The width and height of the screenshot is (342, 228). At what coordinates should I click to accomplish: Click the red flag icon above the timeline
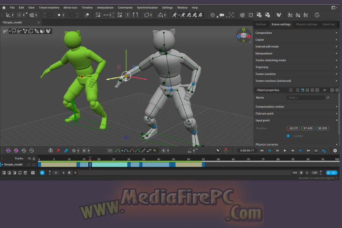tap(58, 151)
